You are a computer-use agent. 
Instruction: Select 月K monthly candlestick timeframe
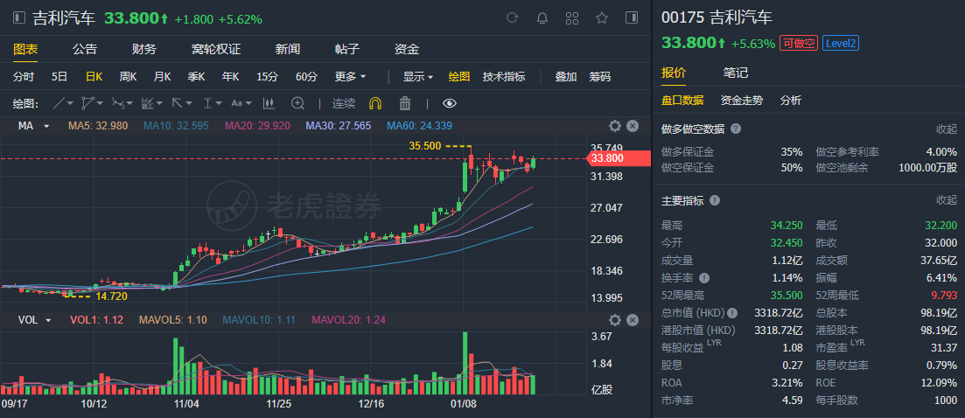(163, 77)
